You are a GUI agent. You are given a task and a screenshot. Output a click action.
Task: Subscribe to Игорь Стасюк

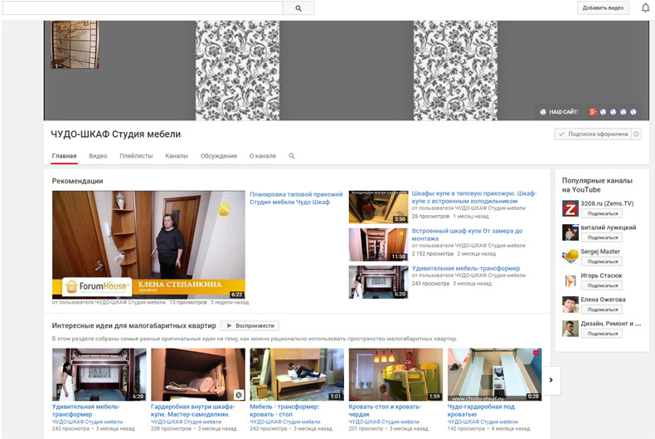[602, 285]
